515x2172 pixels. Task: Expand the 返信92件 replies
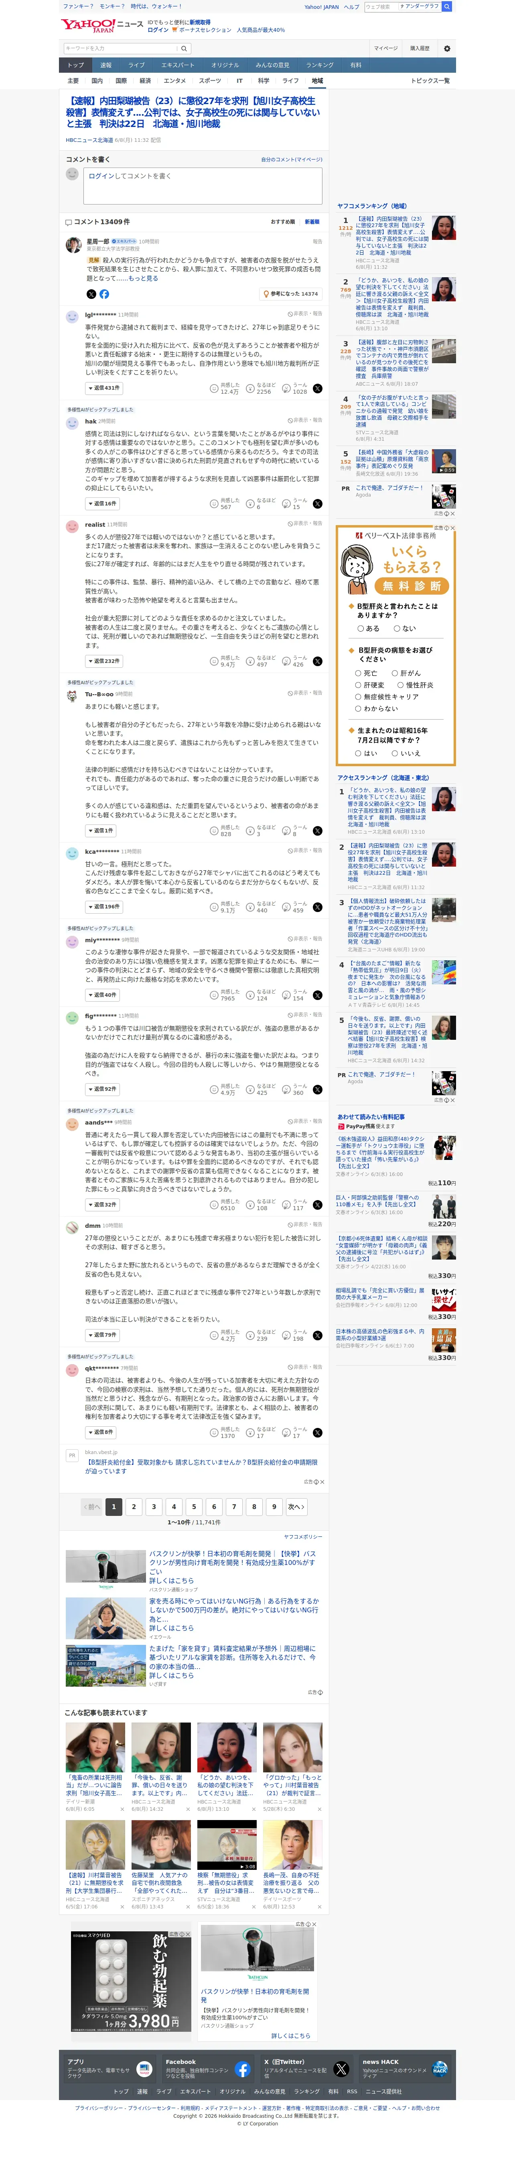click(102, 1089)
